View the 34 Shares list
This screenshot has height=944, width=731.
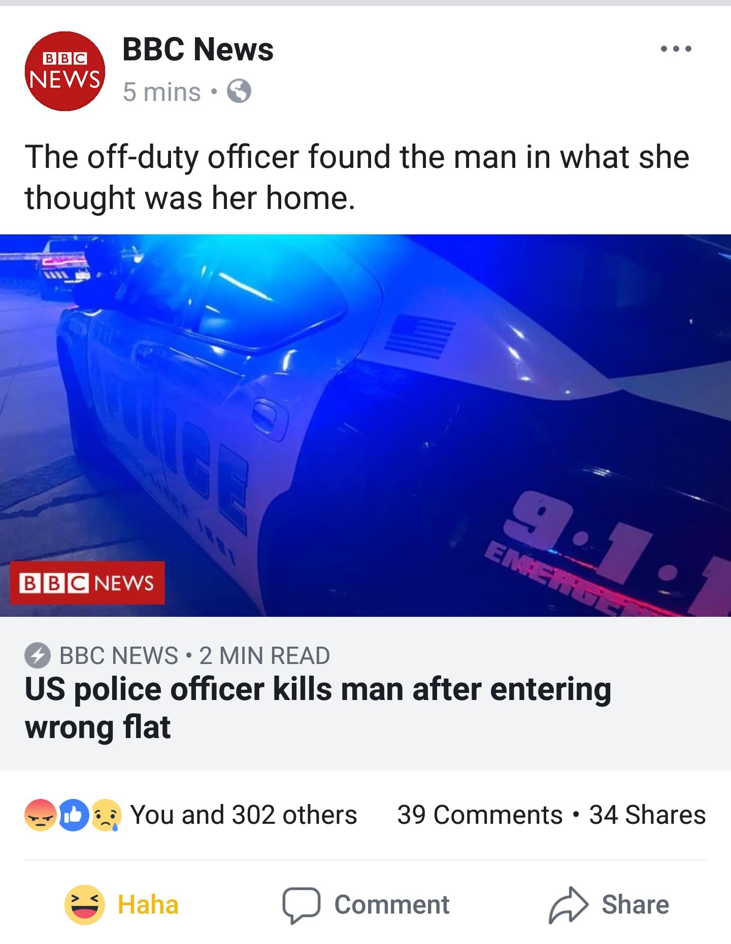(x=647, y=815)
